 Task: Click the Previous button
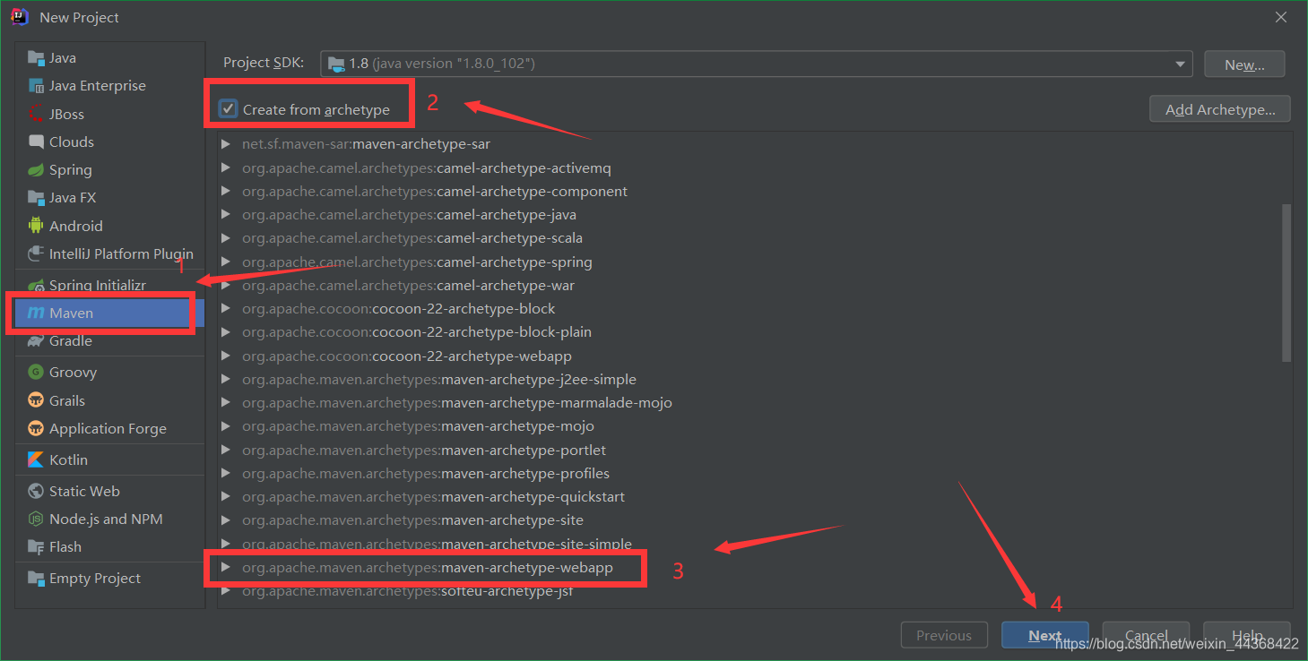coord(944,635)
